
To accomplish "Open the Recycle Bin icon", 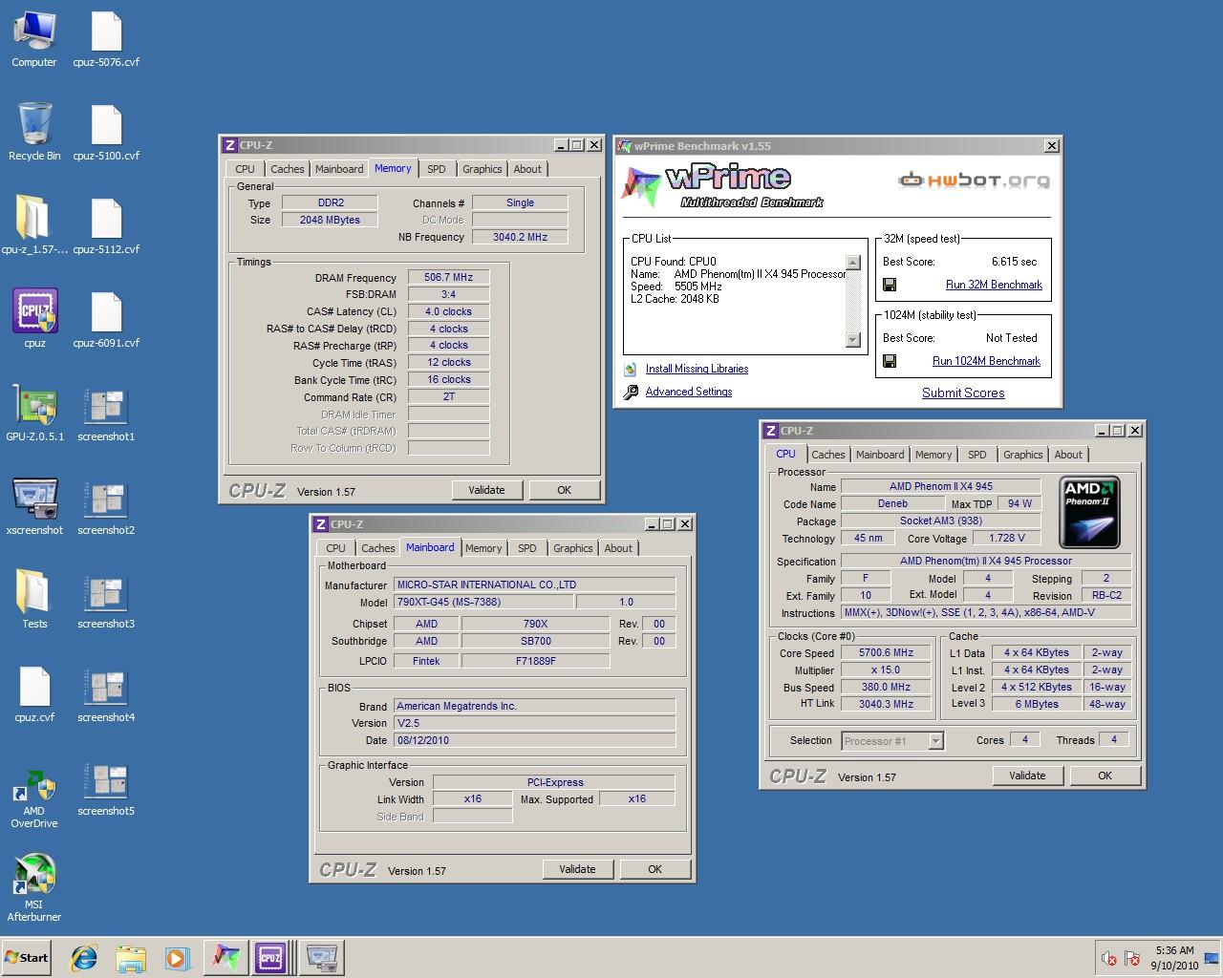I will [34, 132].
